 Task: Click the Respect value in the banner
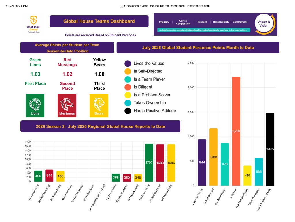(x=202, y=22)
